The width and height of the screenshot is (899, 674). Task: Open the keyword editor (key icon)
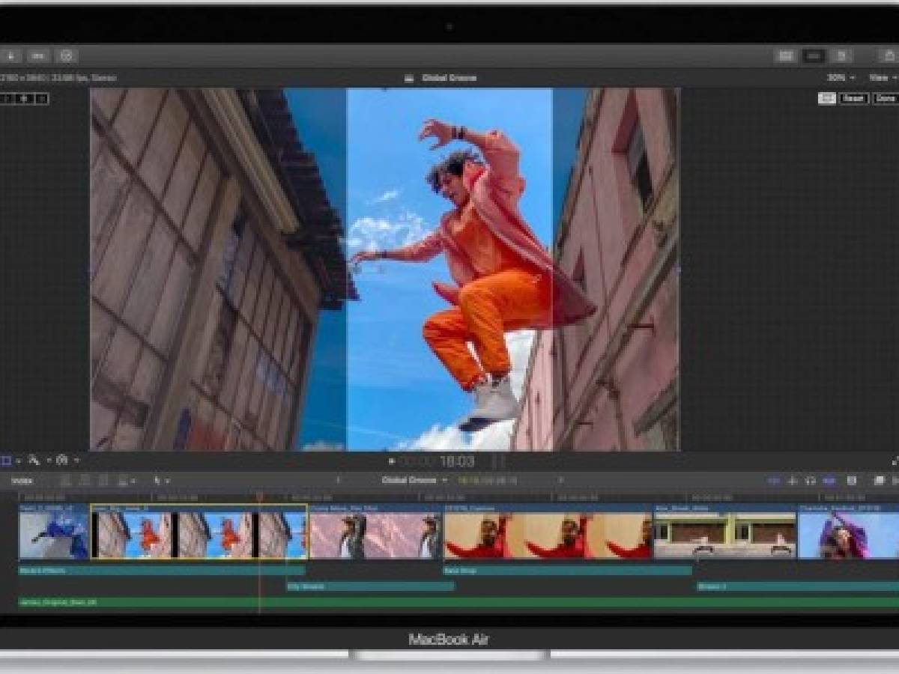pyautogui.click(x=38, y=55)
